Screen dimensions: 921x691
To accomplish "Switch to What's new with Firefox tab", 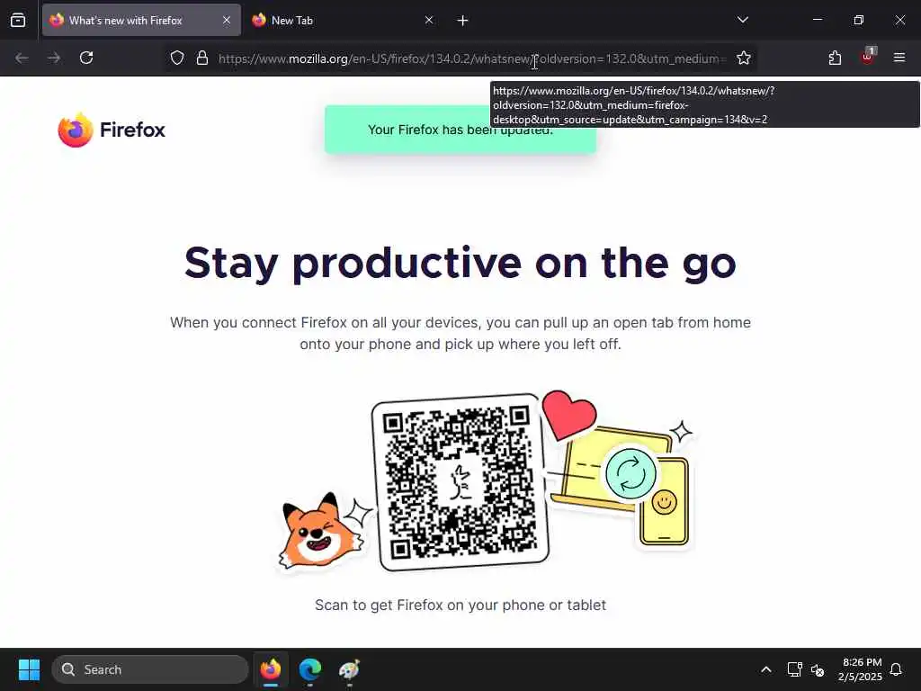I will 141,20.
